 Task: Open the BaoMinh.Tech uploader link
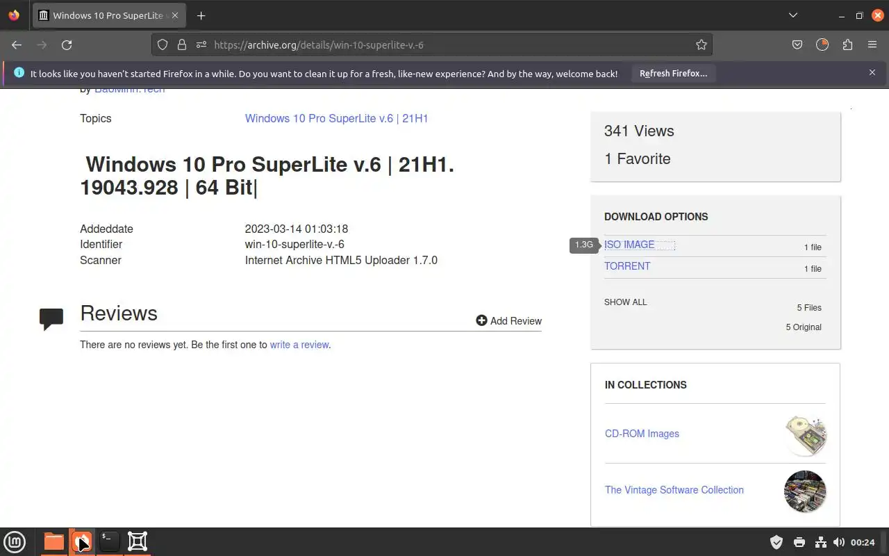click(129, 90)
